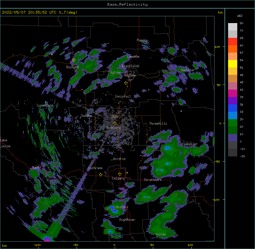Click the -100 tick on bottom axis
Screen dimensions: 255x249
37,245
